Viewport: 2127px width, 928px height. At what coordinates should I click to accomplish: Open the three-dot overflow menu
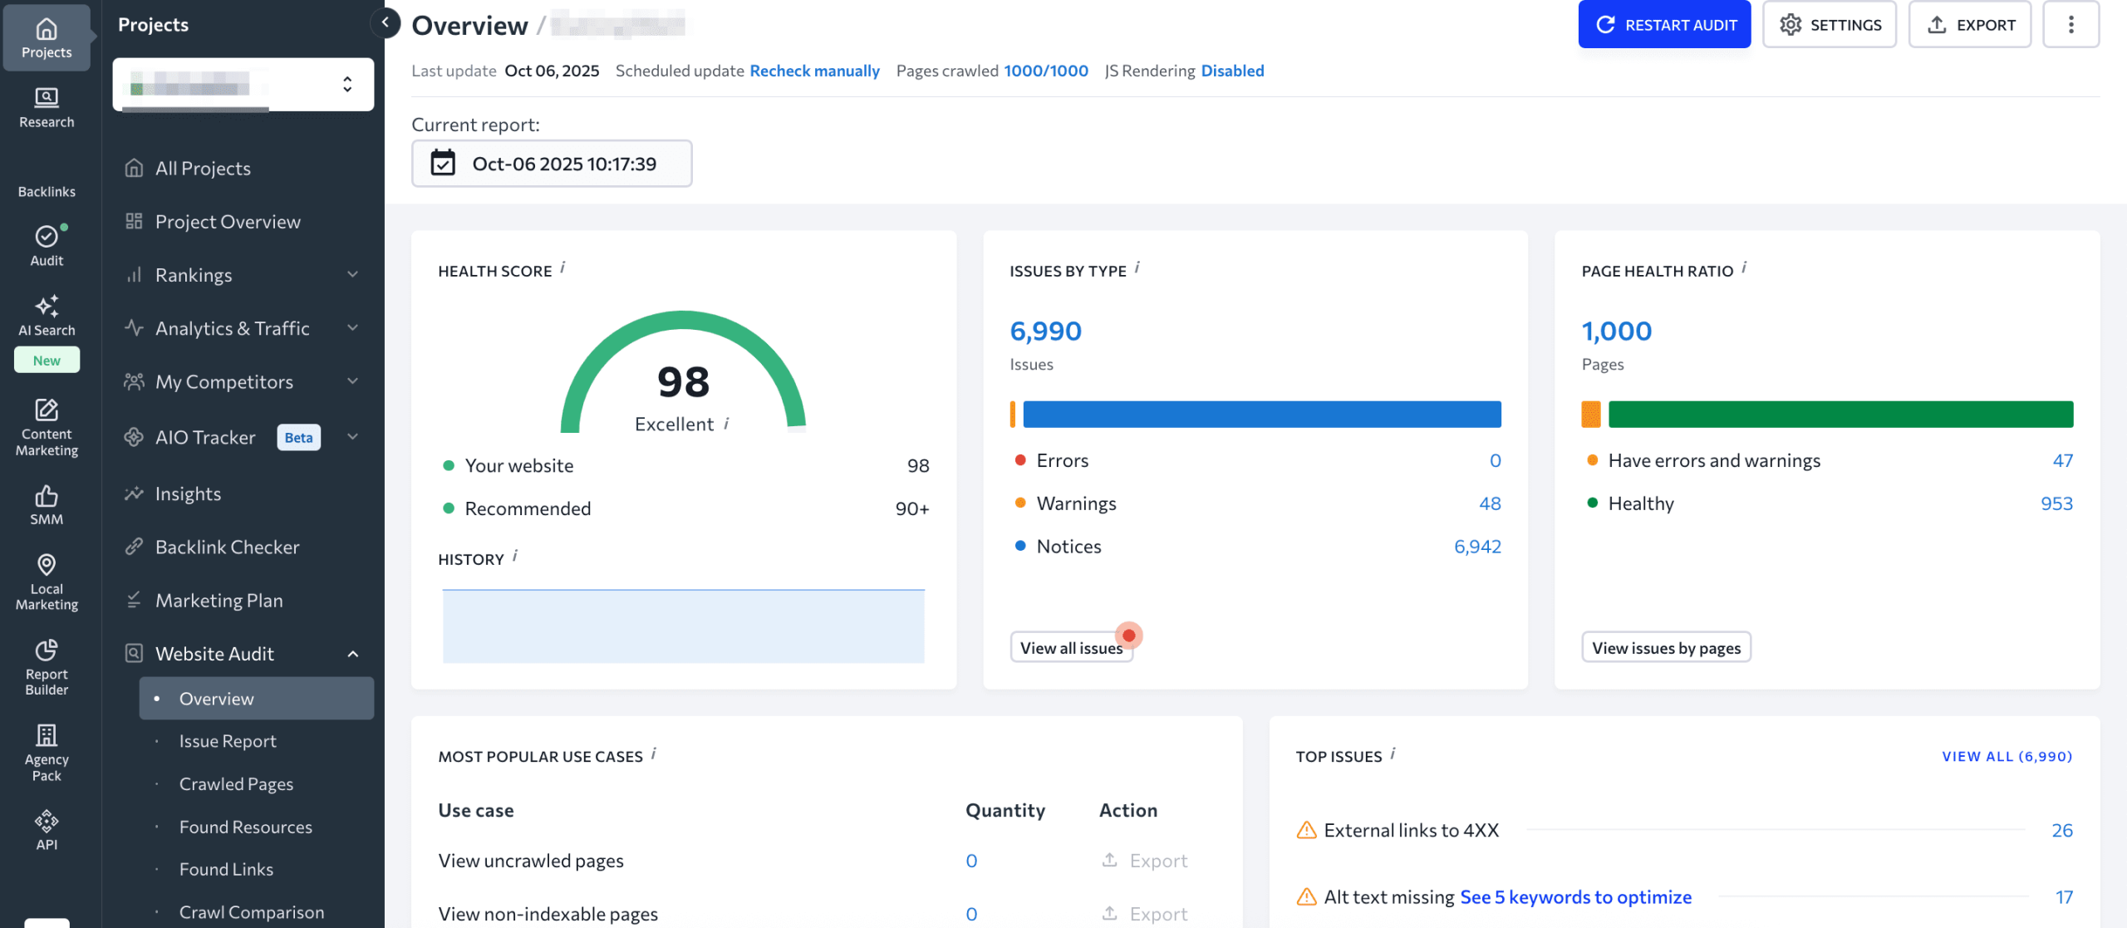coord(2071,24)
